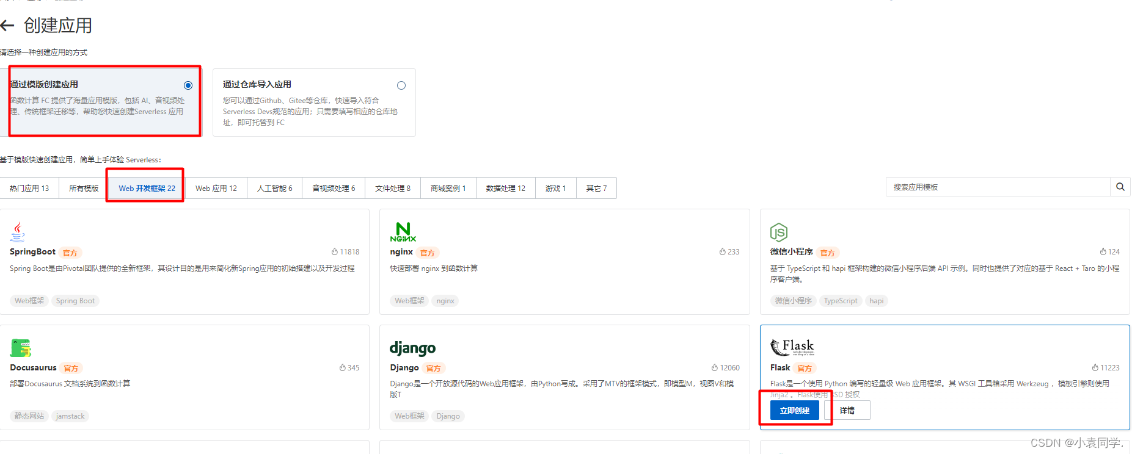The image size is (1132, 454).
Task: Click the hapi tag chip
Action: point(877,301)
